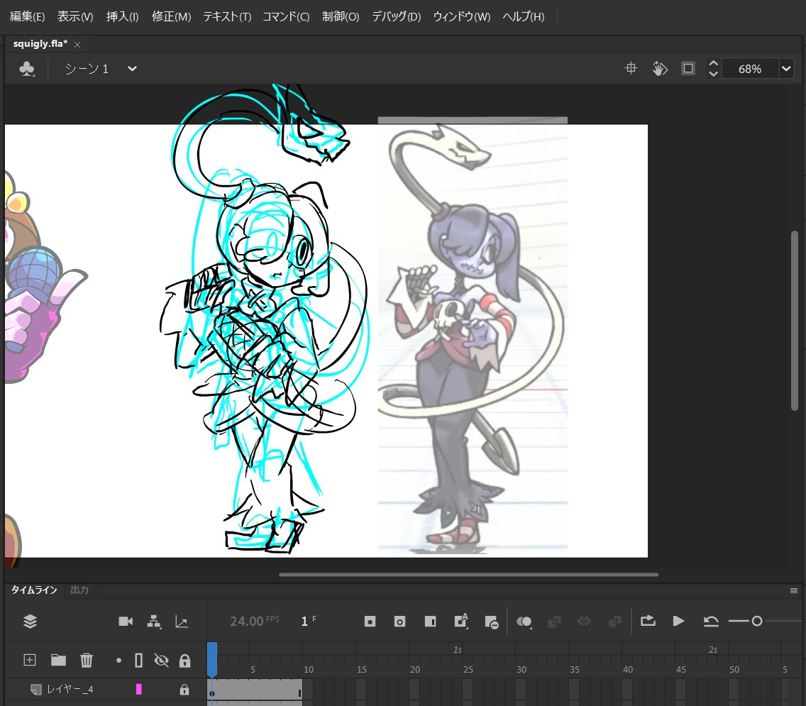Close the squigly.fla document tab
This screenshot has width=806, height=706.
point(77,45)
